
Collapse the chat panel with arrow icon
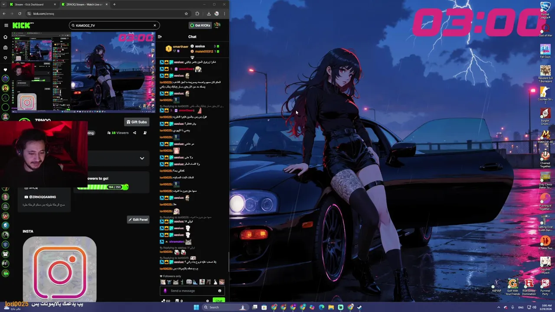tap(160, 37)
